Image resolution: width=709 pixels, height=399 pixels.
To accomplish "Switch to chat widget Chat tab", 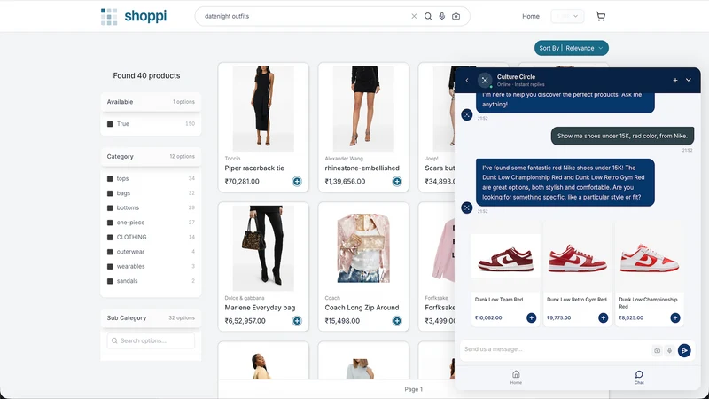I will 639,377.
